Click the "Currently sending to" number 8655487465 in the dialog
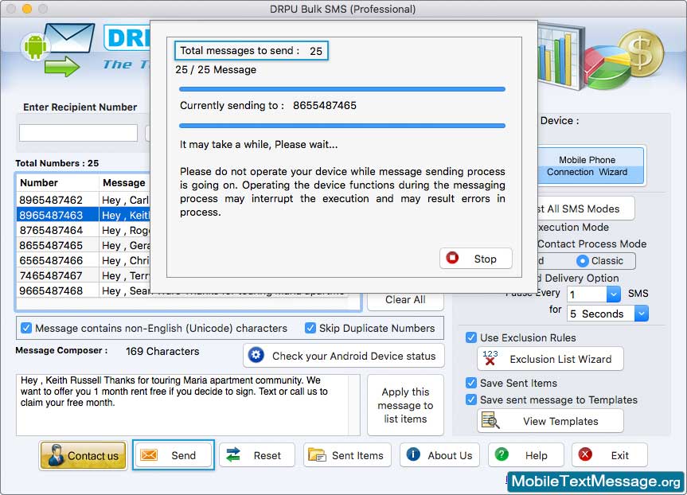687x495 pixels. (x=325, y=106)
